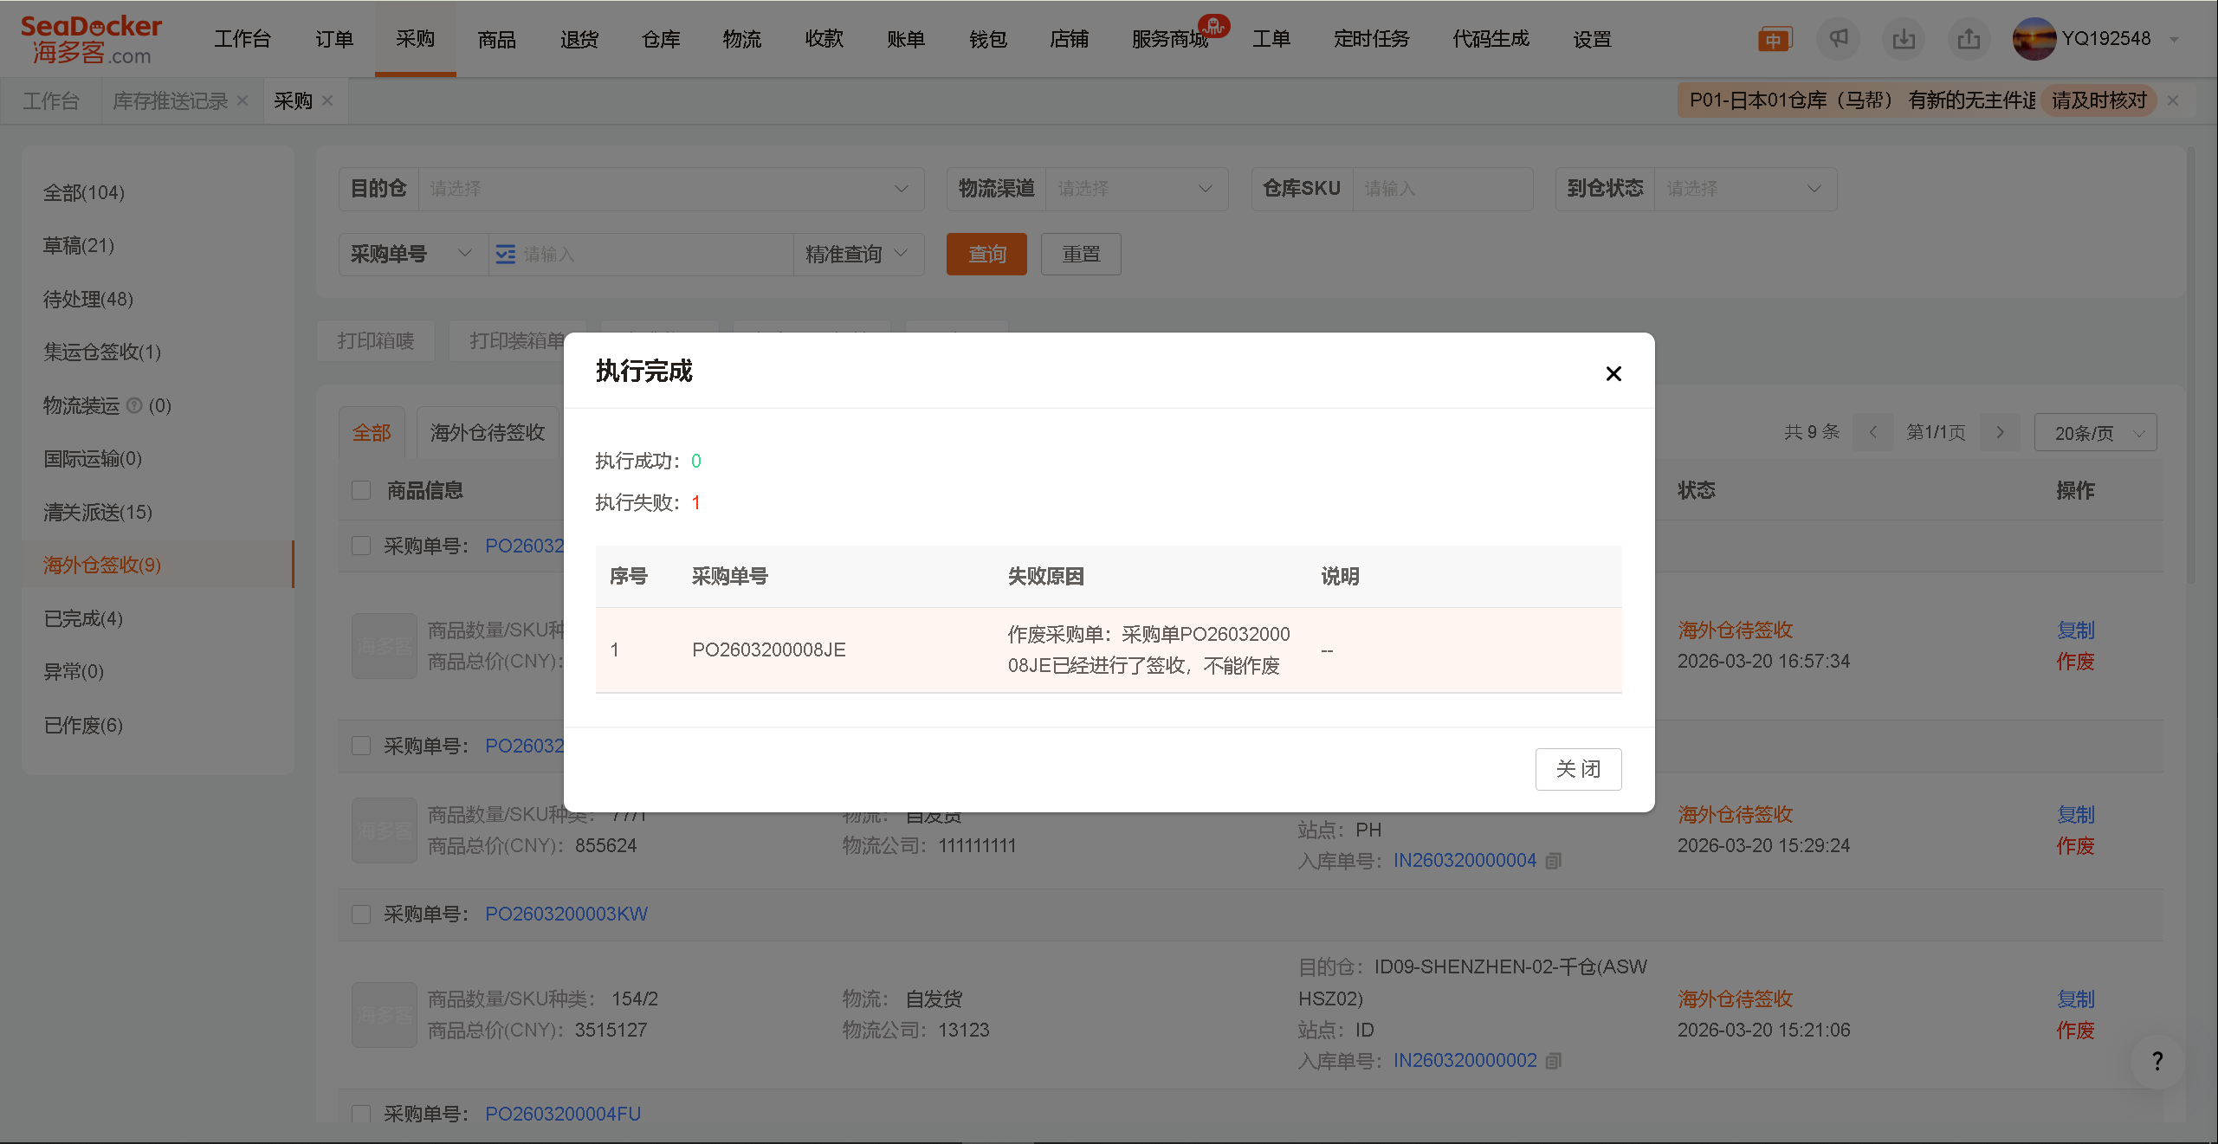Click the import/download icon in the header

coord(1904,38)
